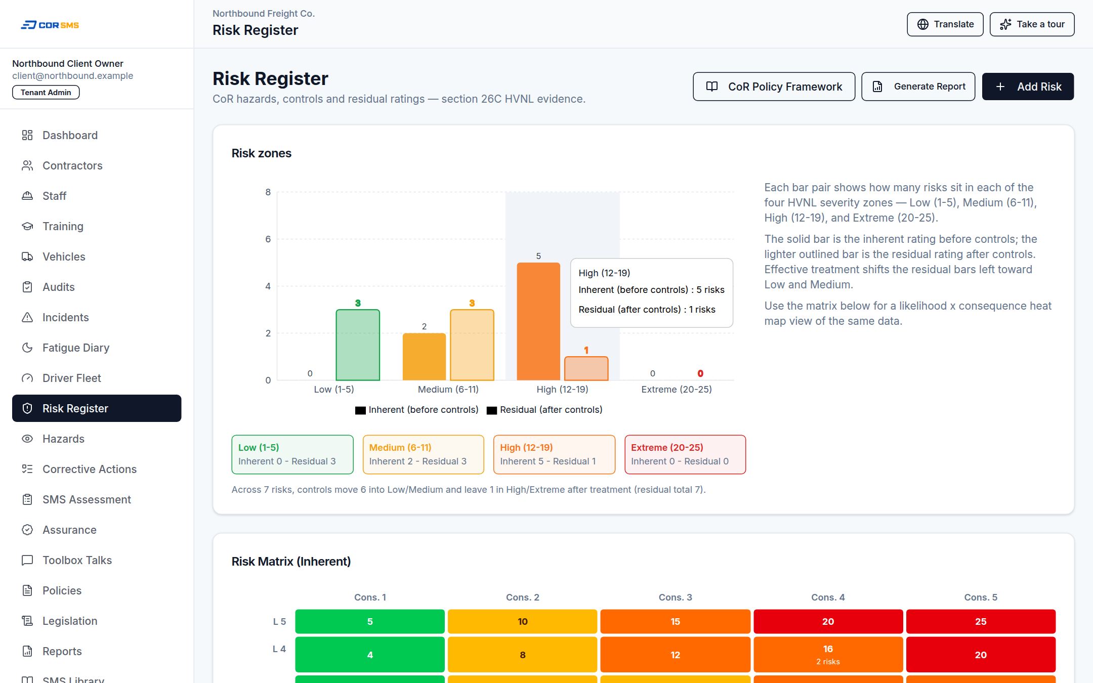
Task: Select the High (12-19) zone card
Action: pos(555,454)
